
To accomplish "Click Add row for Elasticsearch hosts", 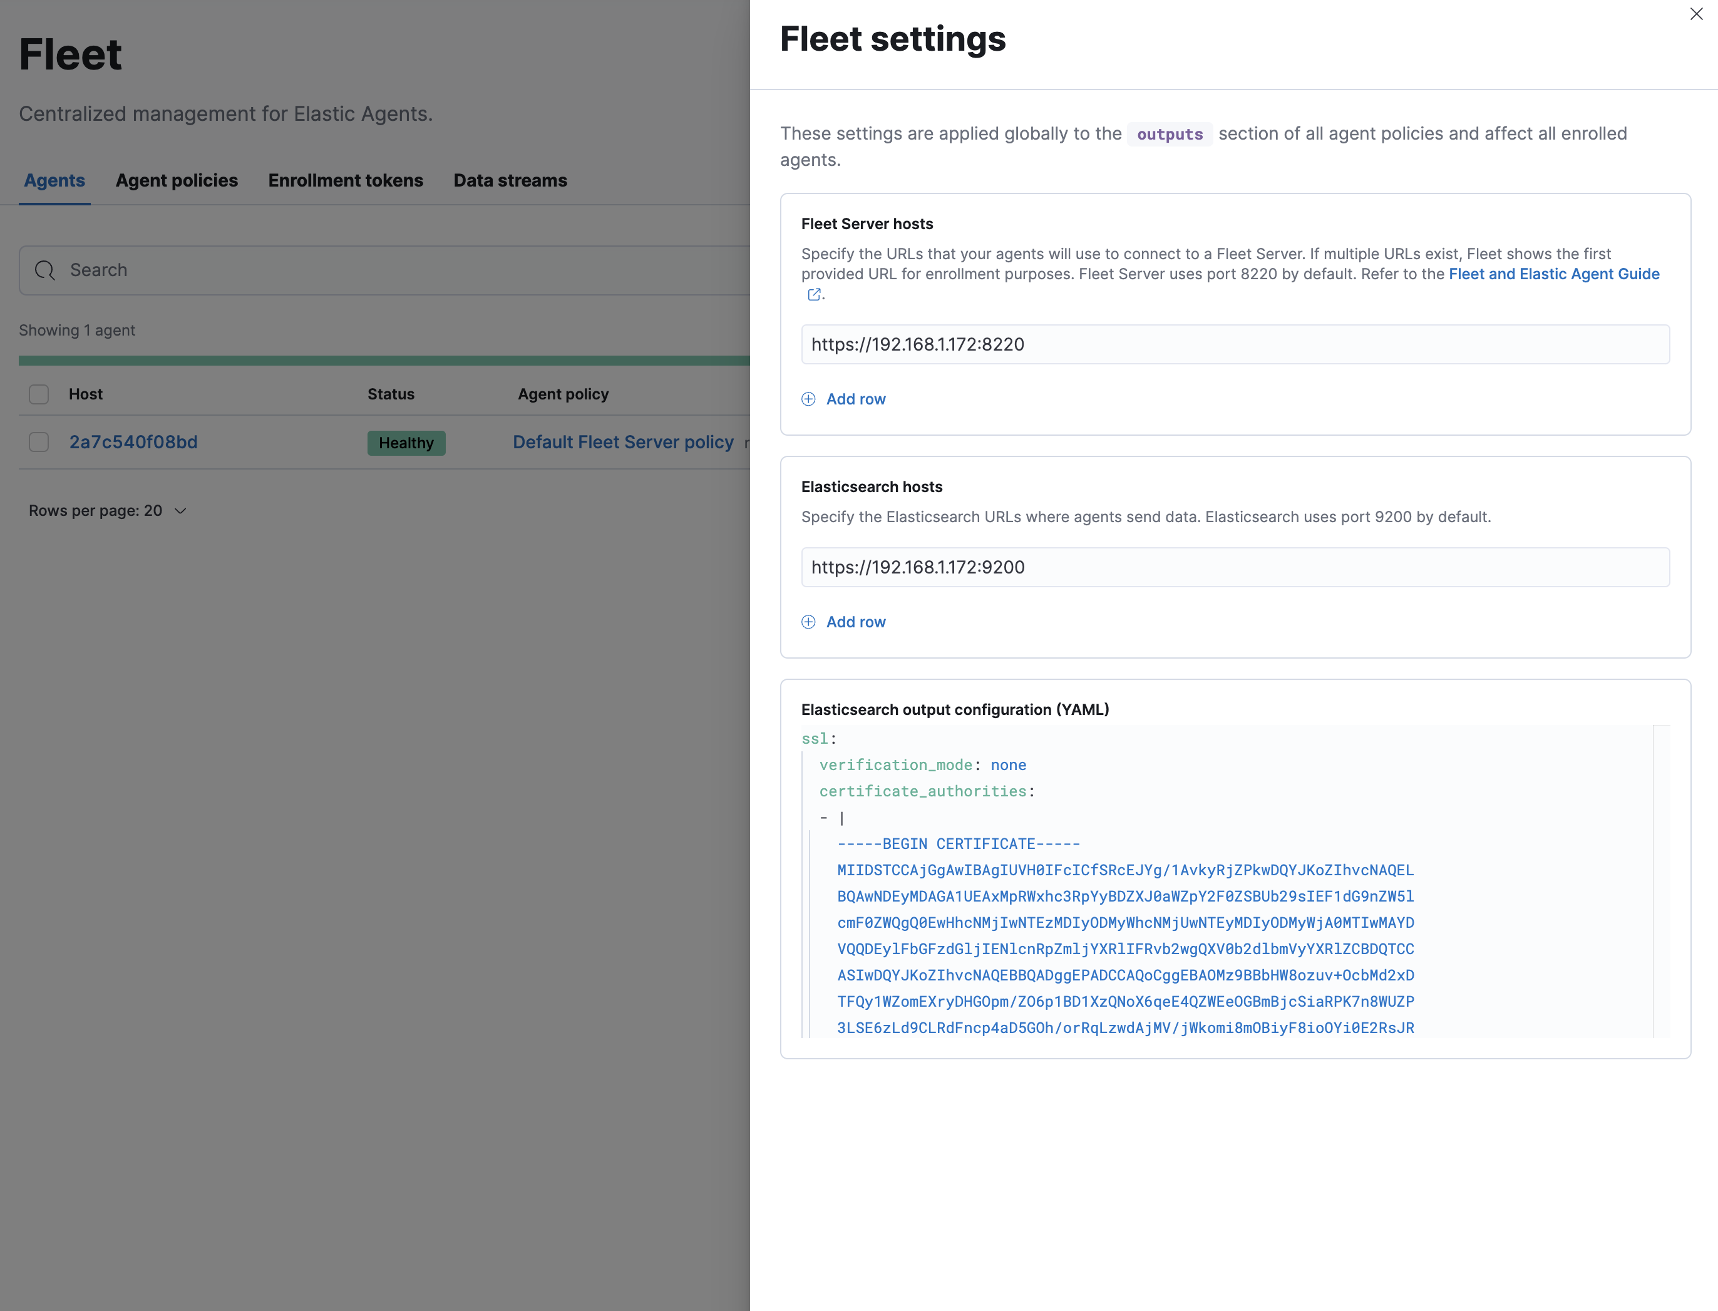I will [x=855, y=622].
